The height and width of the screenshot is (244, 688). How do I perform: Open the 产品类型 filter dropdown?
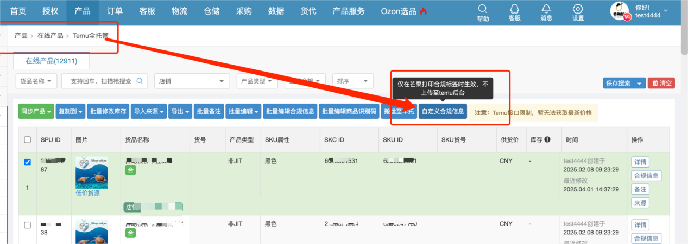coord(258,81)
